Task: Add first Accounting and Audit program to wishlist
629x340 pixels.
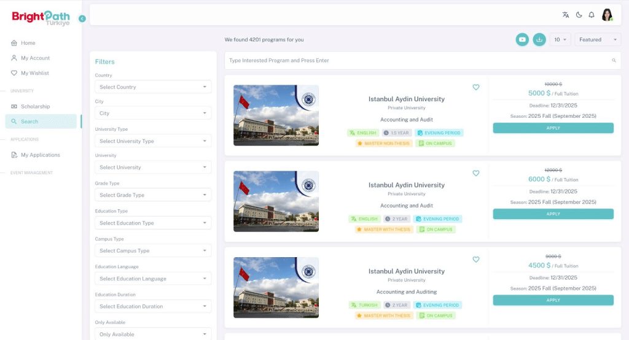Action: pos(476,87)
